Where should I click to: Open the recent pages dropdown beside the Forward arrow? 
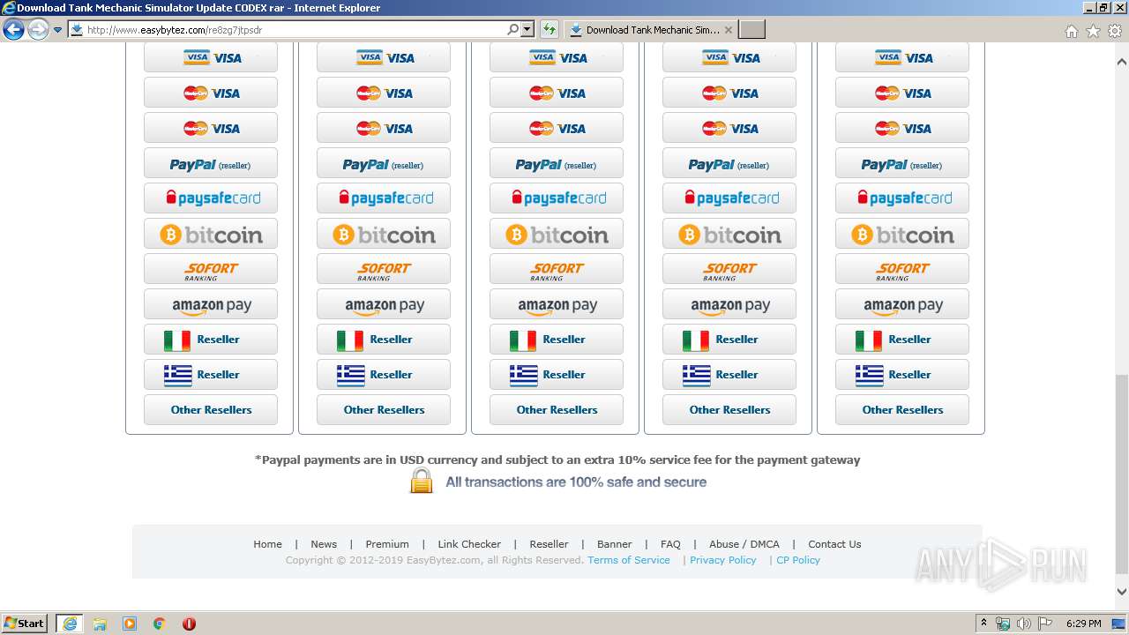click(x=57, y=30)
